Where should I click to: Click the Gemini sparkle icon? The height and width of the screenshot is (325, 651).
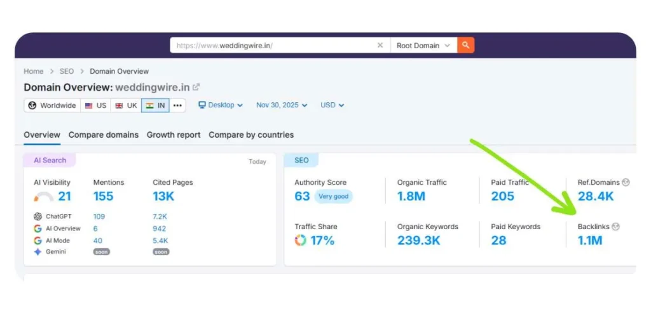tap(38, 252)
